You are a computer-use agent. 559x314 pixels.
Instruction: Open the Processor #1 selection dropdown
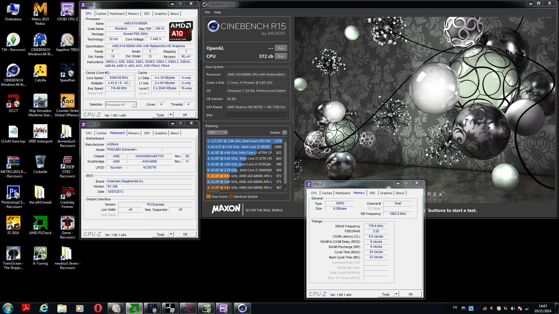point(121,105)
